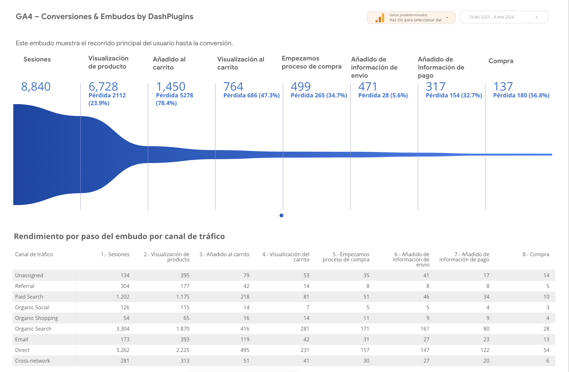Select the Organic Search channel row
Image resolution: width=569 pixels, height=372 pixels.
coord(33,329)
